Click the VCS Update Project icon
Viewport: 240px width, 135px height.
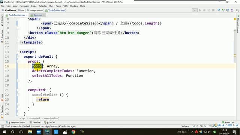(219, 10)
